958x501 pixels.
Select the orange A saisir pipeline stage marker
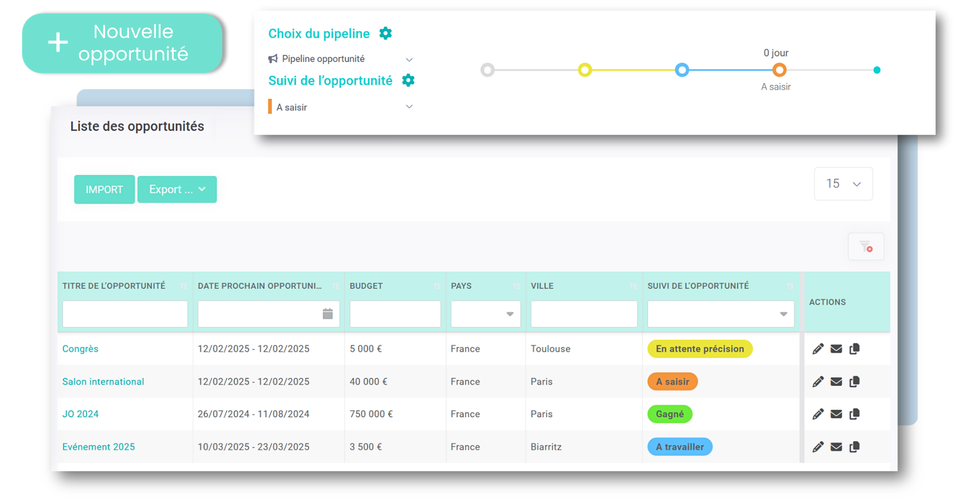point(779,70)
